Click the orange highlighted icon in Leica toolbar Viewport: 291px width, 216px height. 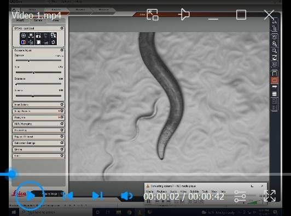tap(275, 80)
